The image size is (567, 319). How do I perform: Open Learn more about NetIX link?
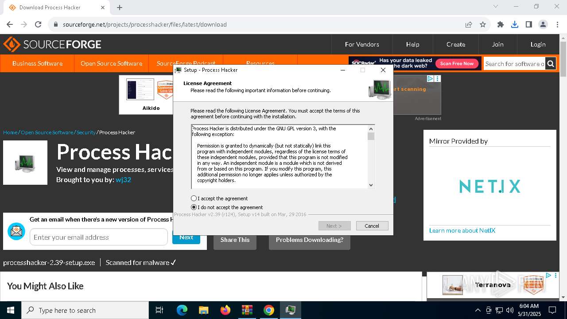pos(462,230)
